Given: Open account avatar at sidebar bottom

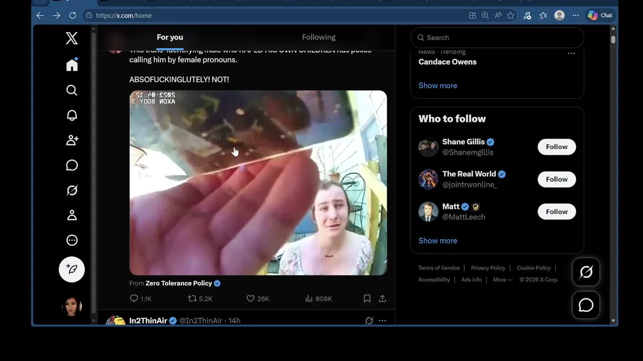Looking at the screenshot, I should [x=72, y=306].
